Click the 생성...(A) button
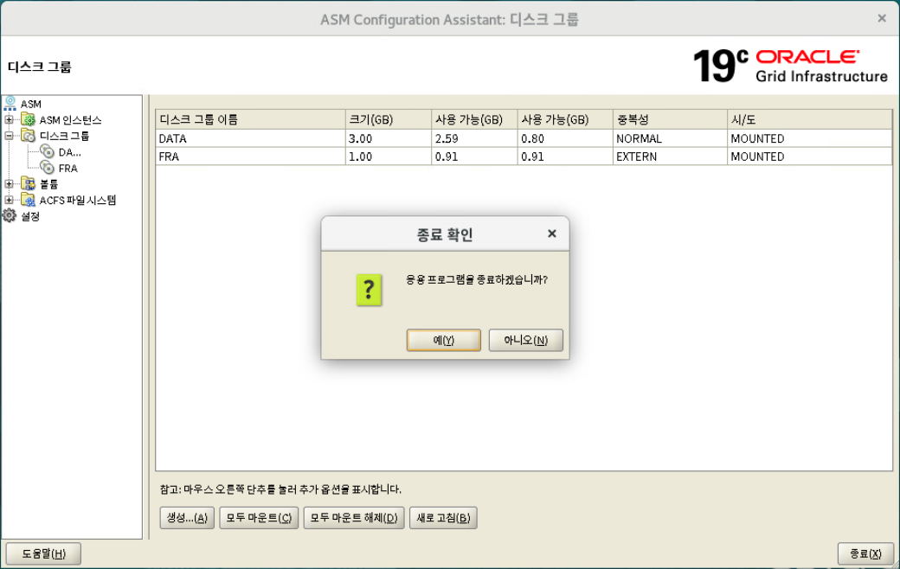 pyautogui.click(x=187, y=517)
